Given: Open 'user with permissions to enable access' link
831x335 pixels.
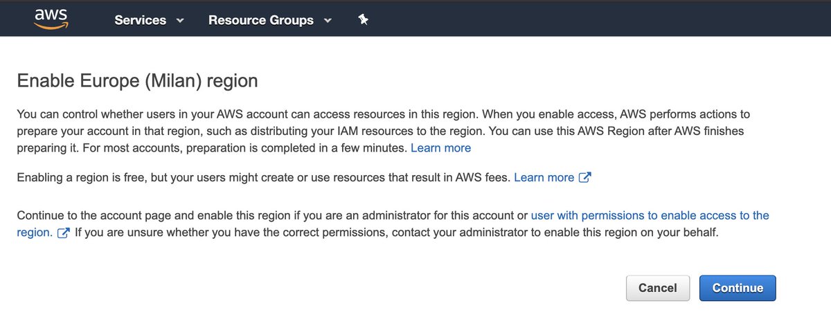Looking at the screenshot, I should click(x=650, y=216).
